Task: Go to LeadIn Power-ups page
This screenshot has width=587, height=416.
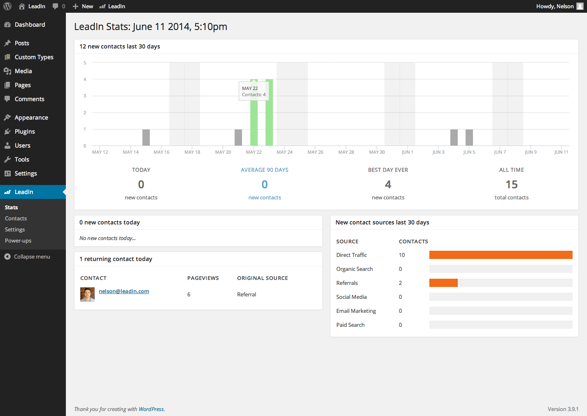Action: 18,240
